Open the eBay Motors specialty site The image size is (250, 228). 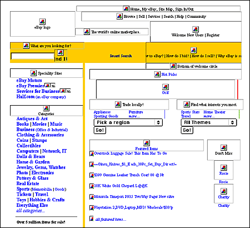(x=29, y=81)
